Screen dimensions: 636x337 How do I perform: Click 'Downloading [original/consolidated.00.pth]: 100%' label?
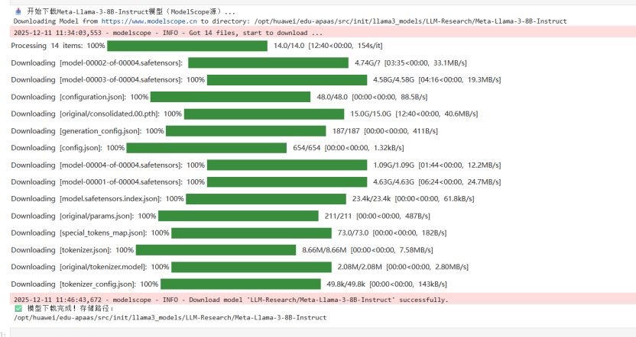click(96, 114)
